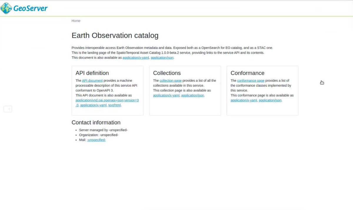Screen dimensions: 353x210
Task: Collapse the sidebar using the left arrow button
Action: [x=8, y=109]
